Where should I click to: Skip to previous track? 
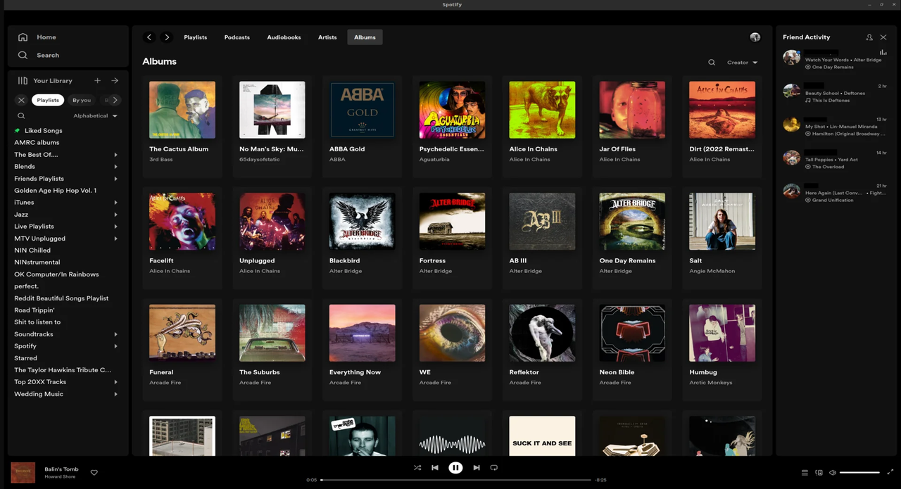click(x=435, y=467)
